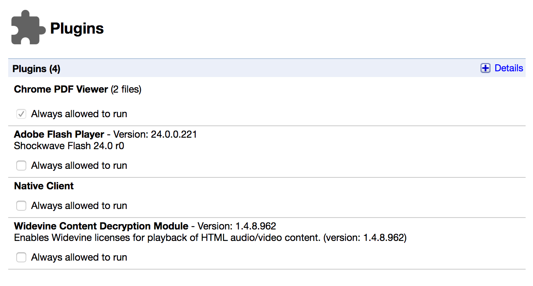Click the "Always allowed to run" label under Native Client

pyautogui.click(x=79, y=206)
